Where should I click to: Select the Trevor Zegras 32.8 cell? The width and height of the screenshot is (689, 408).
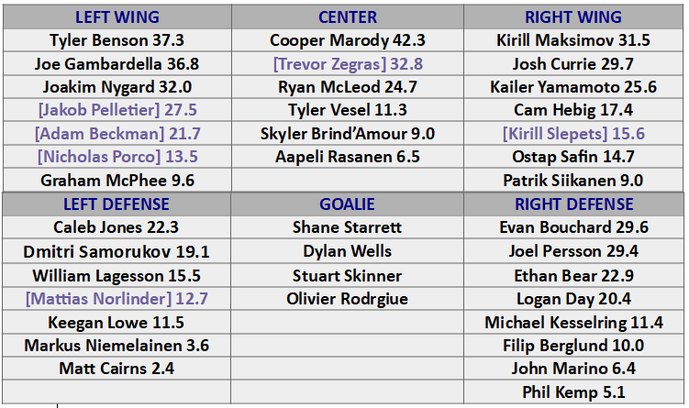pyautogui.click(x=348, y=64)
